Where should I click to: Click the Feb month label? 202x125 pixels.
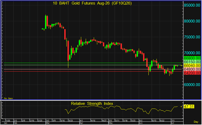[15, 123]
